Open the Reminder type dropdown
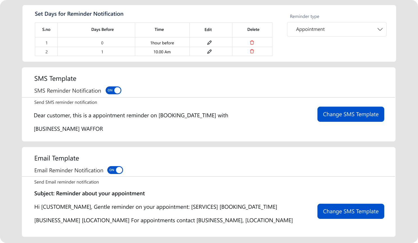418x243 pixels. (337, 29)
